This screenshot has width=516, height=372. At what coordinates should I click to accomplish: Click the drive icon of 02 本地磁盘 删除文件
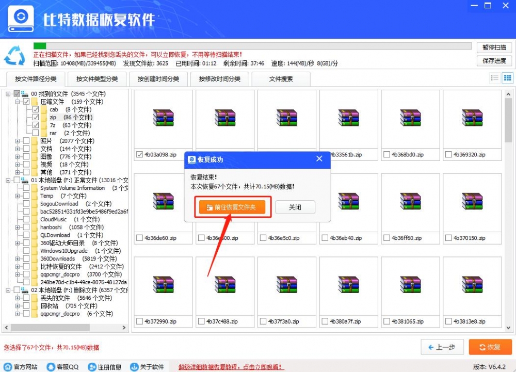click(25, 290)
